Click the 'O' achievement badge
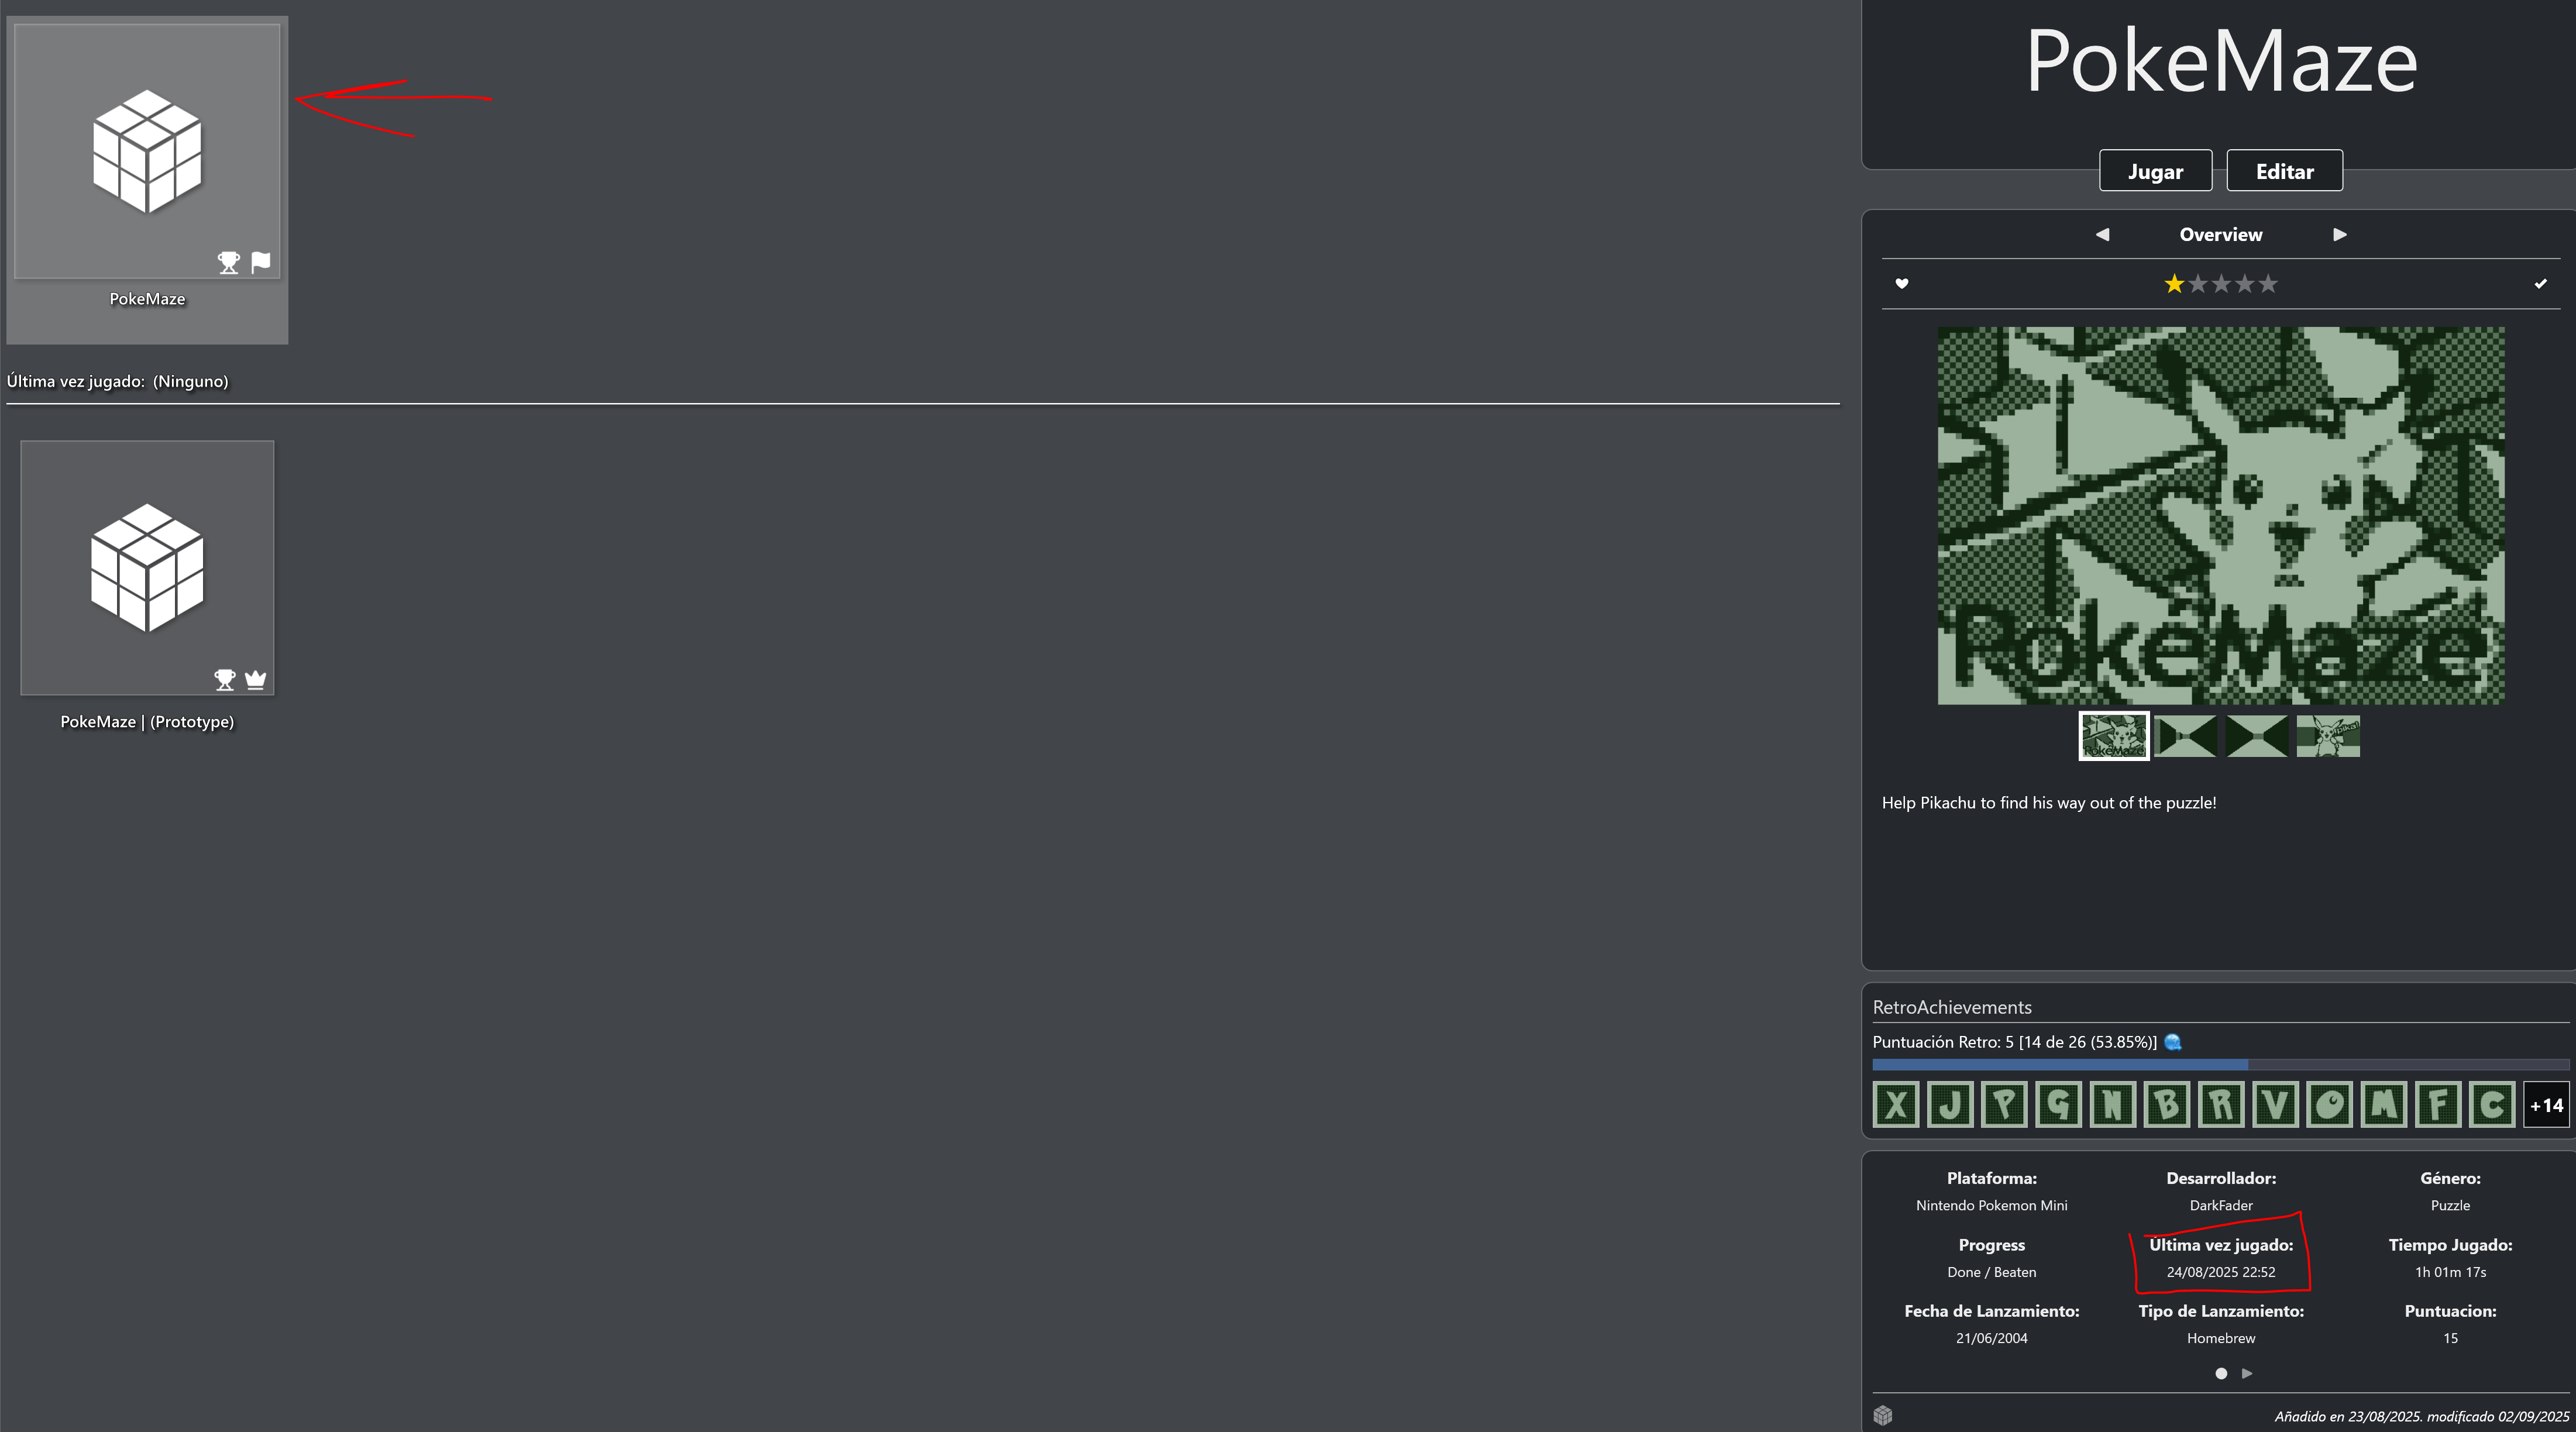 click(x=2329, y=1105)
